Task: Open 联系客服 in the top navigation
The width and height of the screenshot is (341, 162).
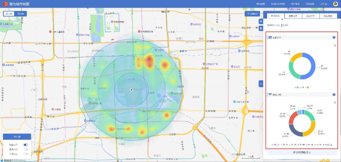Action: pyautogui.click(x=310, y=4)
